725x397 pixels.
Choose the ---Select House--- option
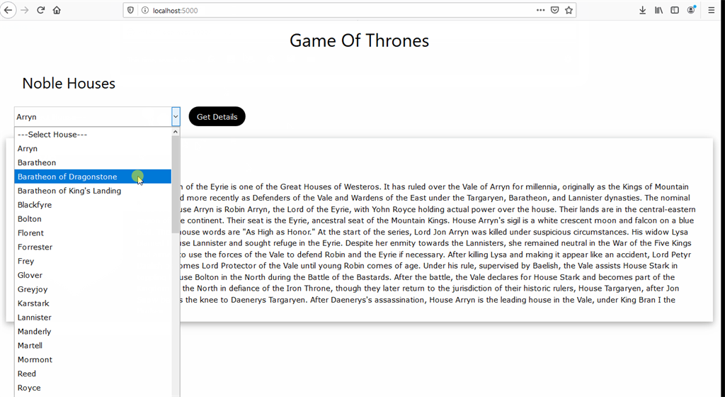coord(93,135)
